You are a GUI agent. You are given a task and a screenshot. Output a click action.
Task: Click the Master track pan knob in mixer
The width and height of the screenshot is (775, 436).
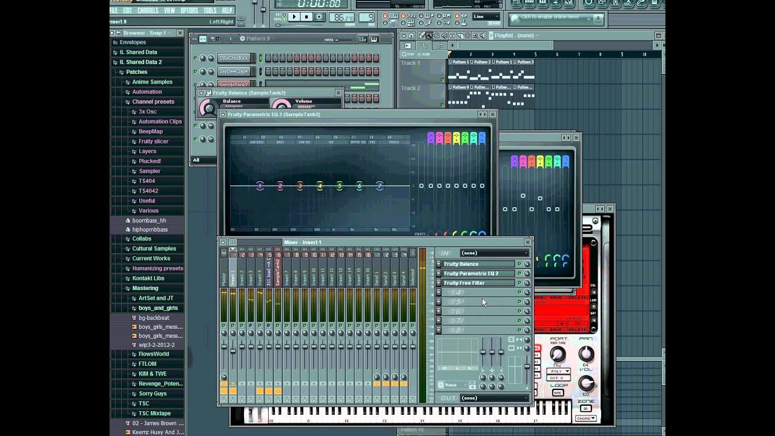(x=224, y=333)
